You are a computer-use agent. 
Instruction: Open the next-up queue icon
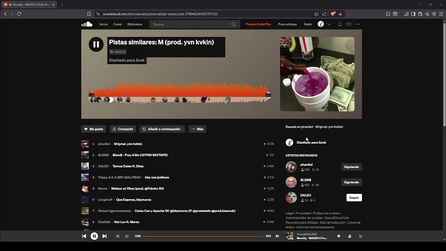[x=361, y=236]
